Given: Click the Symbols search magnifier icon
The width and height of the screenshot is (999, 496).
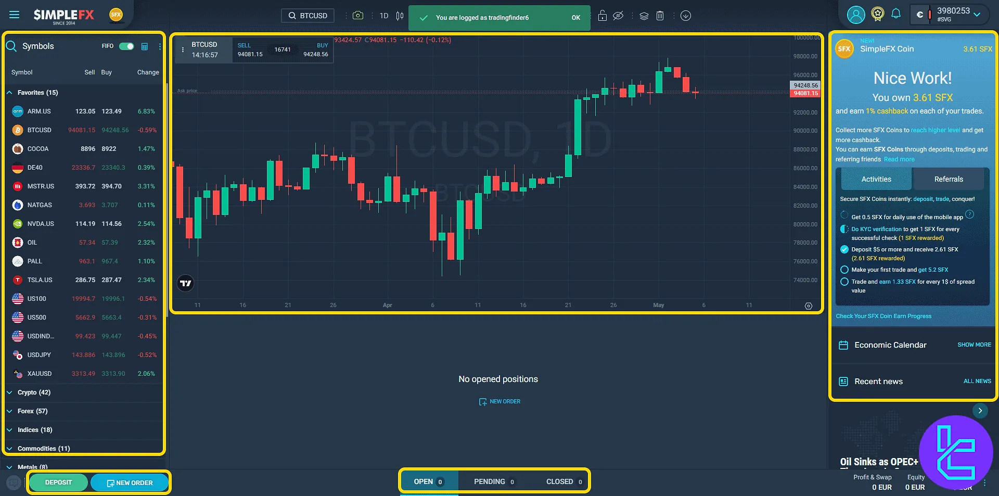Looking at the screenshot, I should (x=11, y=46).
